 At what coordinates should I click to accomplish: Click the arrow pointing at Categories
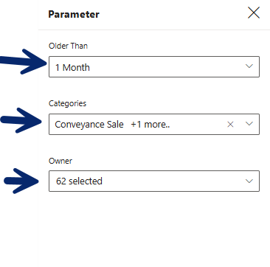[x=21, y=120]
